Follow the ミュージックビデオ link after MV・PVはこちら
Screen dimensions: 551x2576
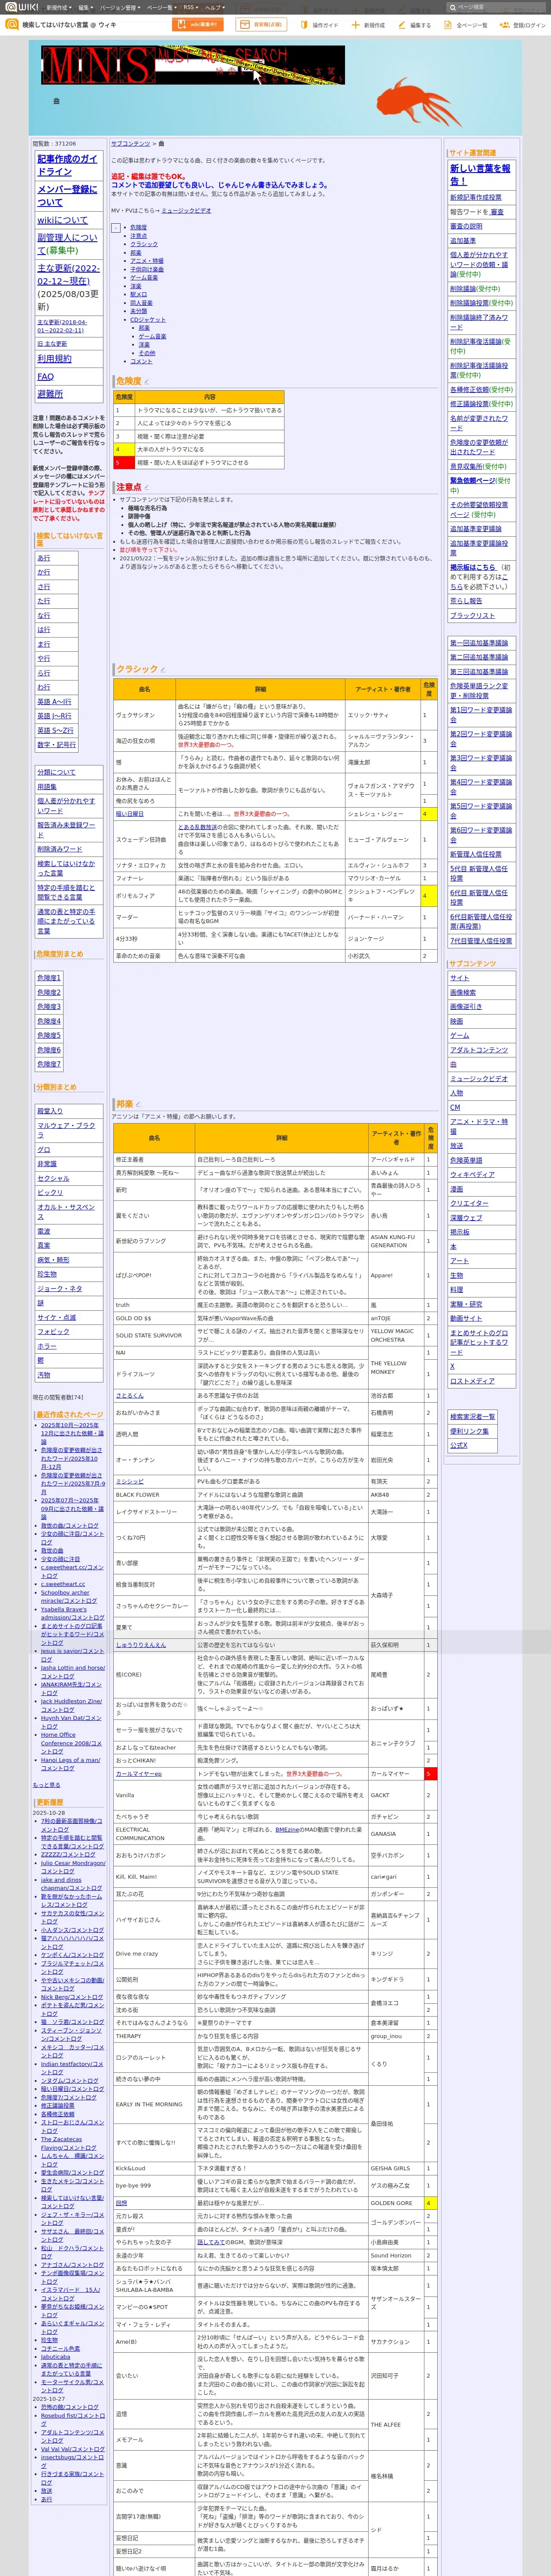click(186, 211)
